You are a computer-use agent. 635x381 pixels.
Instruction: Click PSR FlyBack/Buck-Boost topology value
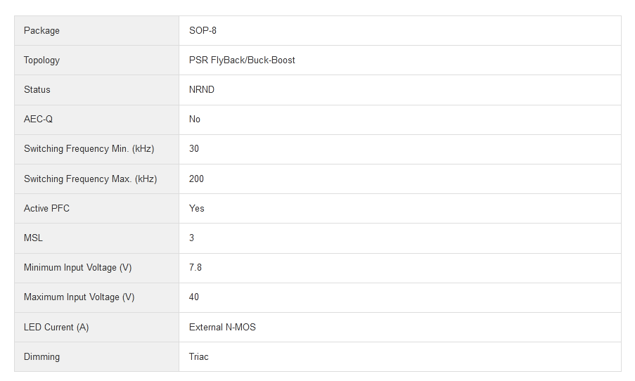(242, 60)
